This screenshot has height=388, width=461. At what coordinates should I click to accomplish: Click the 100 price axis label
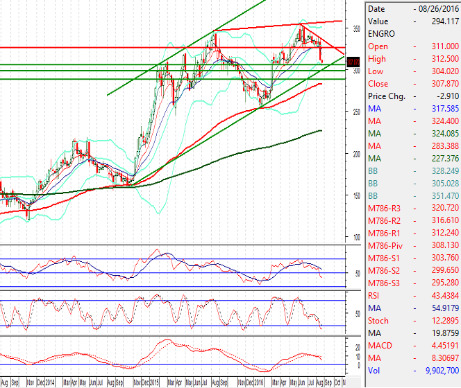point(356,237)
